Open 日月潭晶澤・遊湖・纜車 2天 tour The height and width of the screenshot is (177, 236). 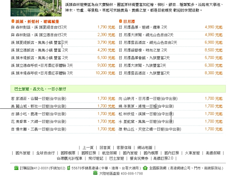tap(143, 27)
